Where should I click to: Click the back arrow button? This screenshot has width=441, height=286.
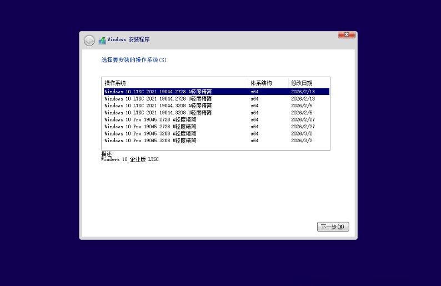[x=89, y=41]
